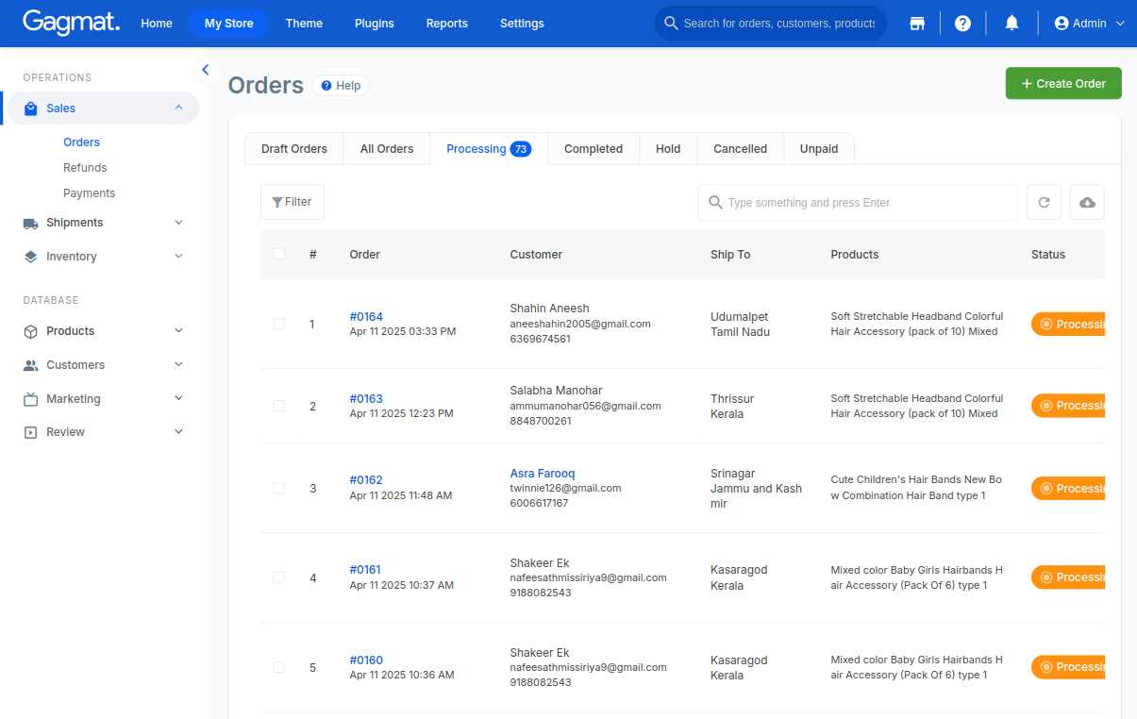
Task: Open the help question mark icon
Action: (x=962, y=24)
